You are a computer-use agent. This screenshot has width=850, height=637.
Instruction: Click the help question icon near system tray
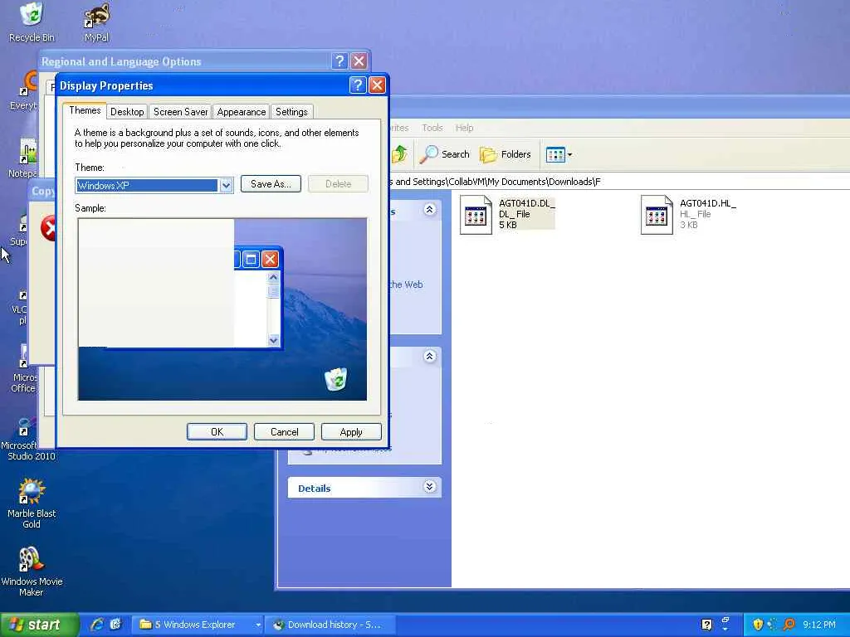coord(706,625)
